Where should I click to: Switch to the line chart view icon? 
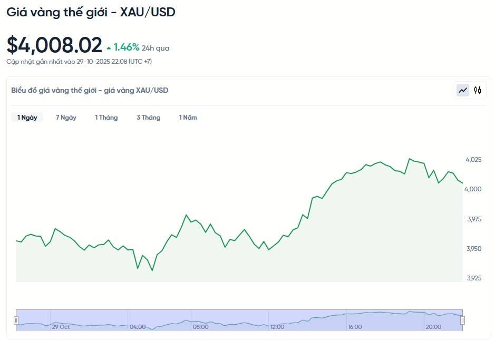[x=463, y=90]
